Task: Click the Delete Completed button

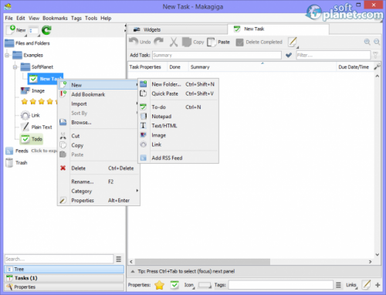Action: (x=259, y=42)
